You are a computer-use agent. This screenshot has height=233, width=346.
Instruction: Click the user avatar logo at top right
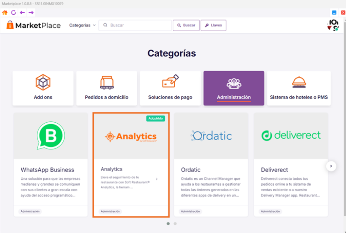pos(333,25)
